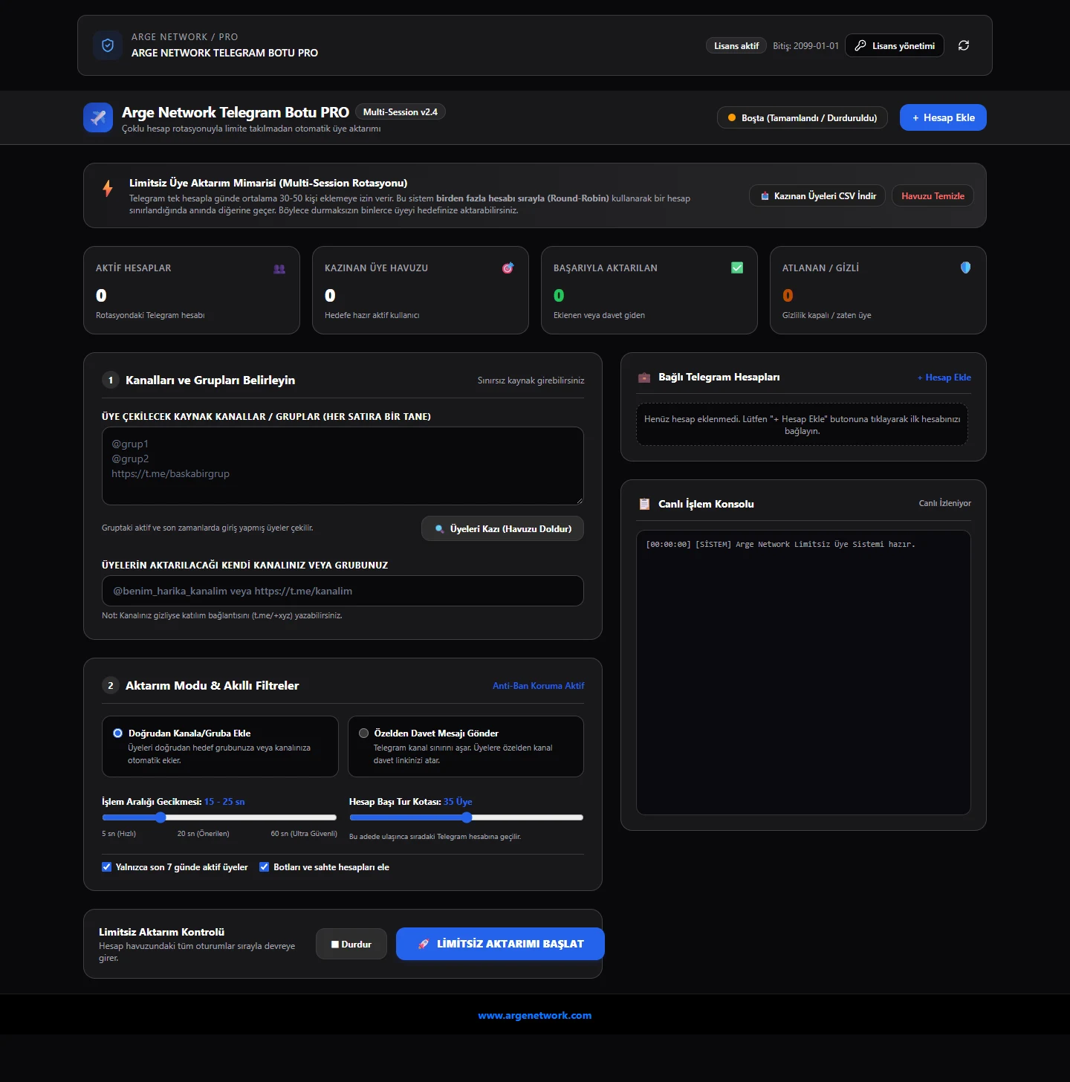Image resolution: width=1070 pixels, height=1082 pixels.
Task: Click the console log line Arge Network Limitsiz Üye Sistemi hazır
Action: coord(780,544)
